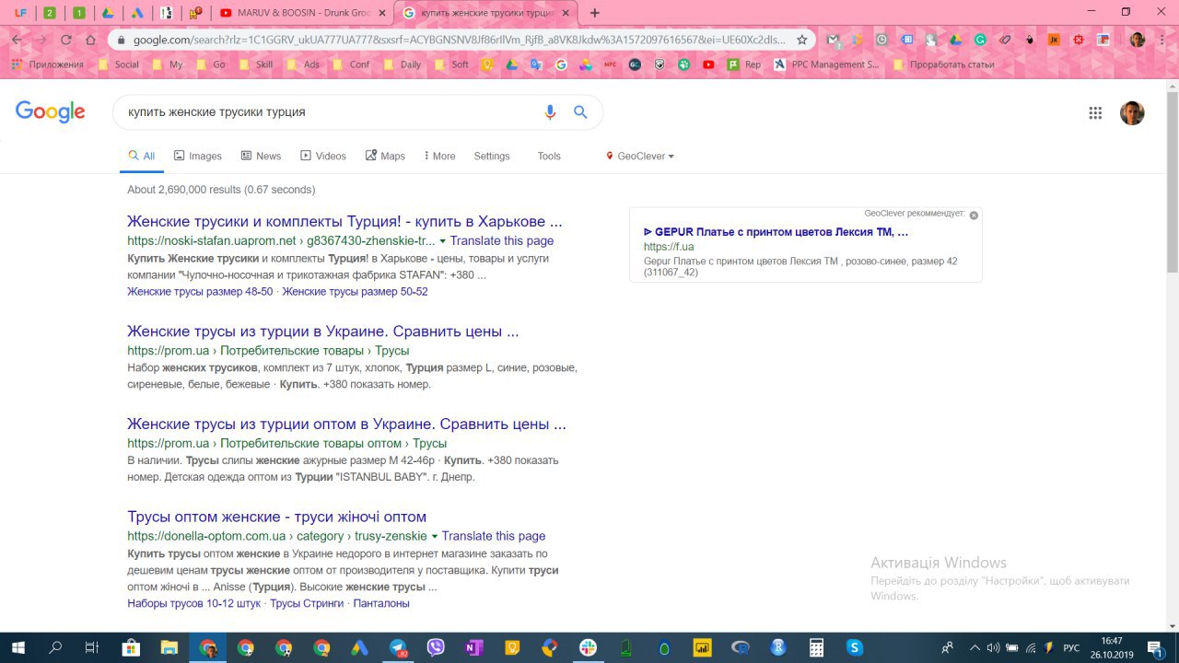The height and width of the screenshot is (663, 1179).
Task: Open sitelink 'Панталоны'
Action: tap(381, 604)
